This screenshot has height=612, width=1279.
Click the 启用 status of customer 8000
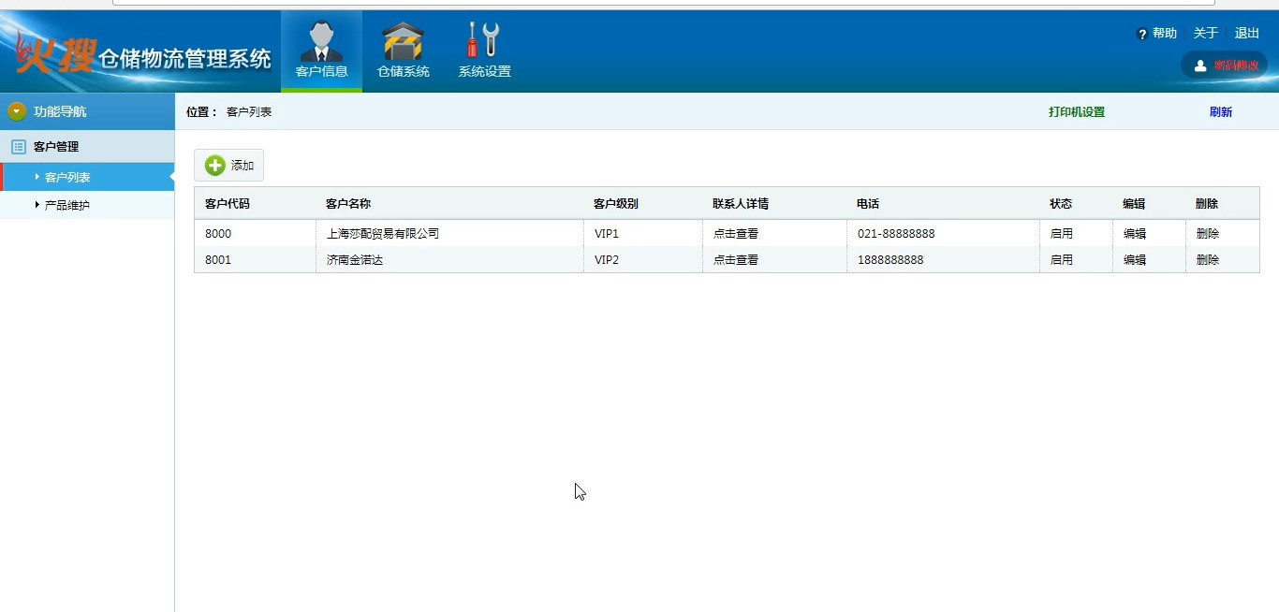1061,234
